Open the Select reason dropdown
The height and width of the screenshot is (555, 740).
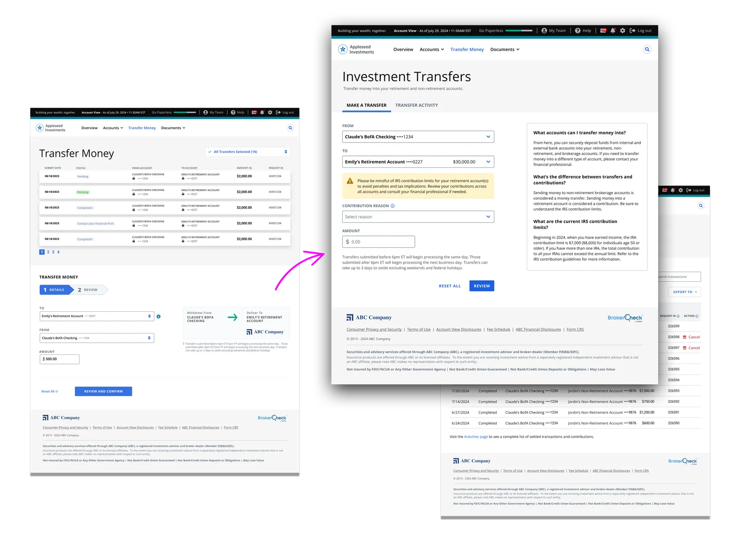click(x=418, y=217)
